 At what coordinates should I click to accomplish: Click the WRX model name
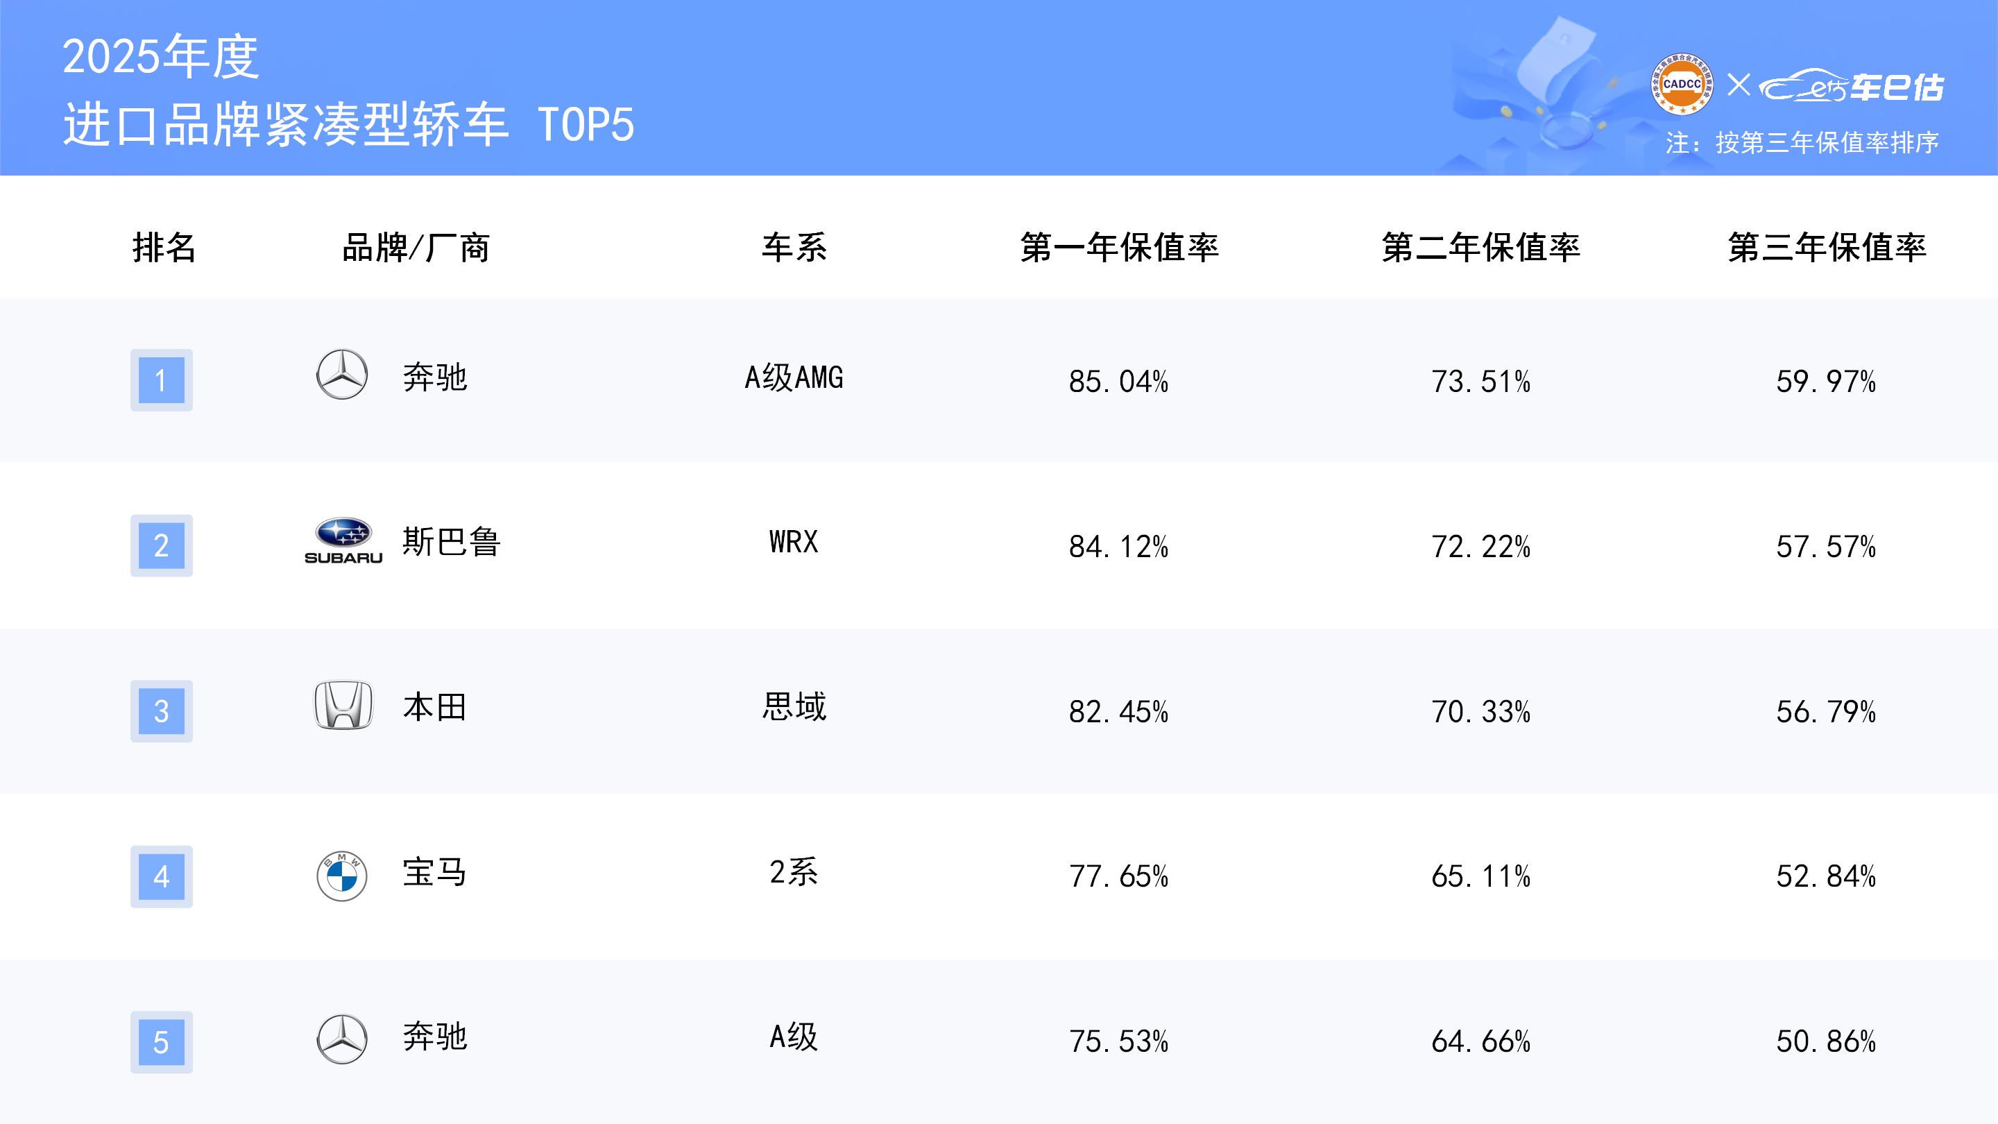click(794, 542)
